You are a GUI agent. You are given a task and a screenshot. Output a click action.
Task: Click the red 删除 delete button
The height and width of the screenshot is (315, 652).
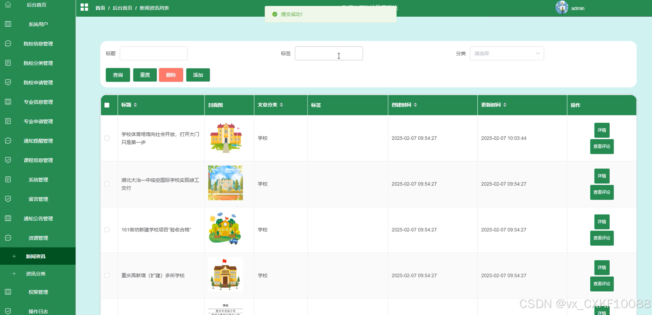pyautogui.click(x=171, y=75)
